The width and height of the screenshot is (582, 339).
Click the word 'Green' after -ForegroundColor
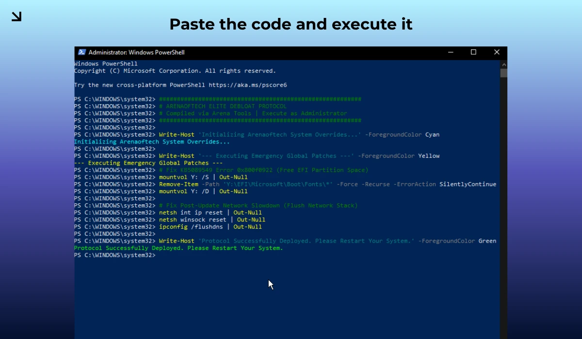coord(487,241)
